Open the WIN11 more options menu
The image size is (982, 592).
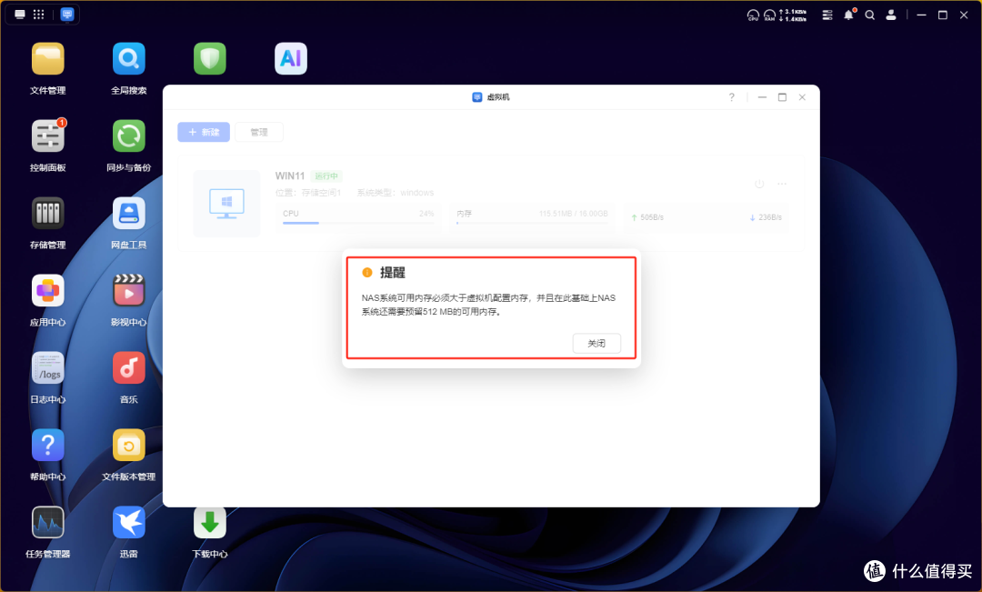pyautogui.click(x=782, y=184)
